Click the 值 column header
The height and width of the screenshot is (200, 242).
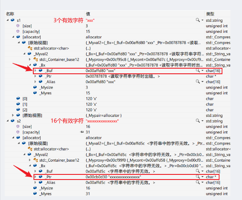(145, 14)
